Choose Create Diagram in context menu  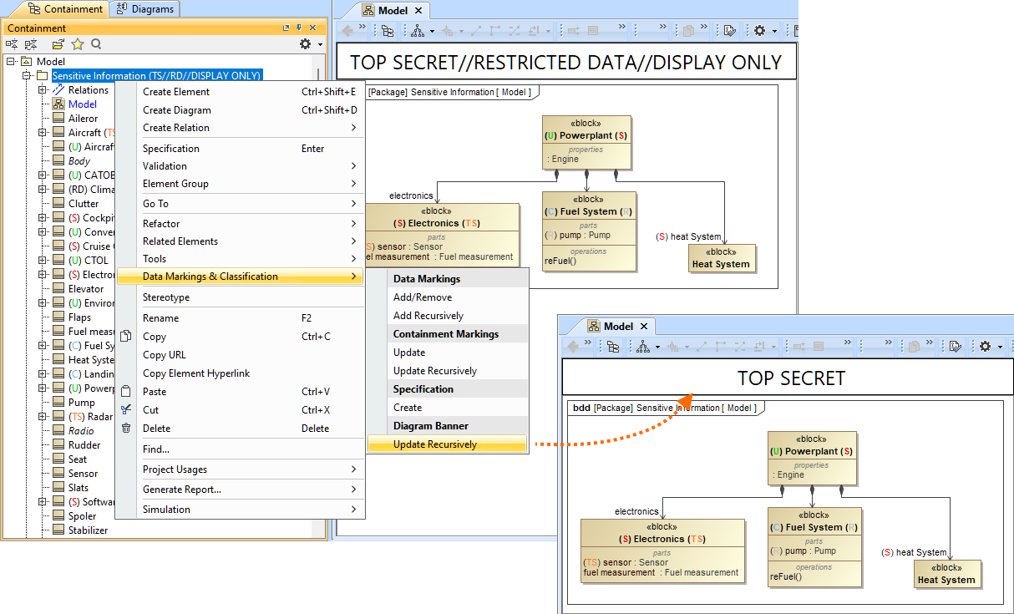click(x=241, y=110)
